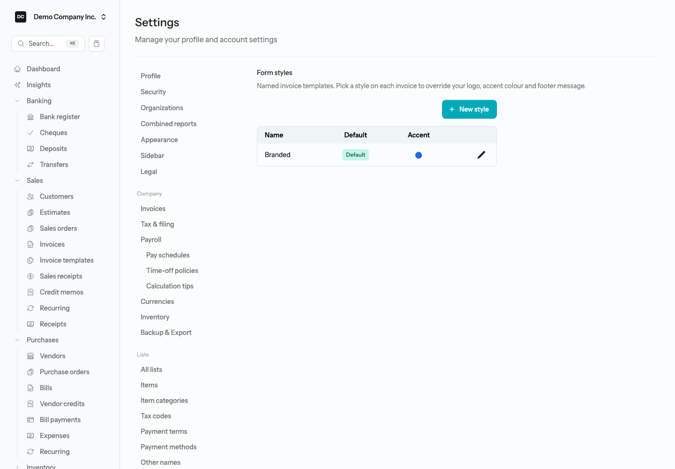Open Currencies settings
Screen dimensions: 675x469
[x=157, y=302]
